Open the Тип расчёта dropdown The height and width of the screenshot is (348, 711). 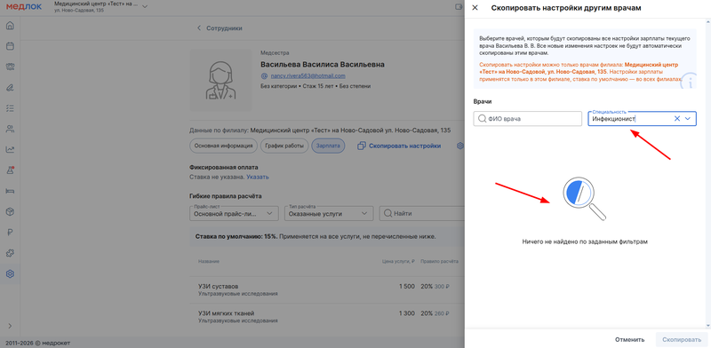click(x=329, y=213)
